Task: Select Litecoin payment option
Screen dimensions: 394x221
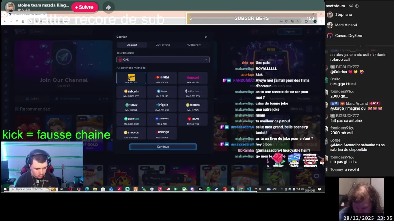Action: [162, 92]
